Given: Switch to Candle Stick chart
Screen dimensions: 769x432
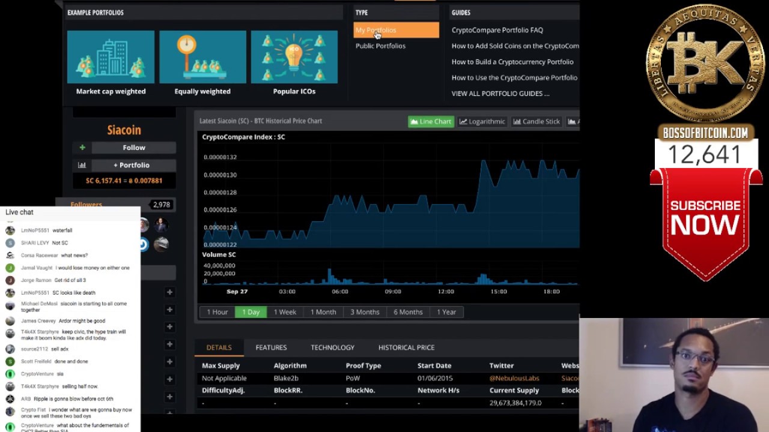Looking at the screenshot, I should point(536,121).
